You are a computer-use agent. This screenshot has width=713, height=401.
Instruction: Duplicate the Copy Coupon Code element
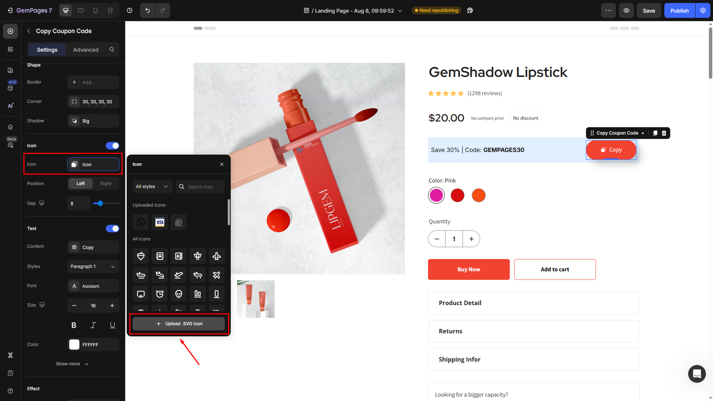pos(655,133)
